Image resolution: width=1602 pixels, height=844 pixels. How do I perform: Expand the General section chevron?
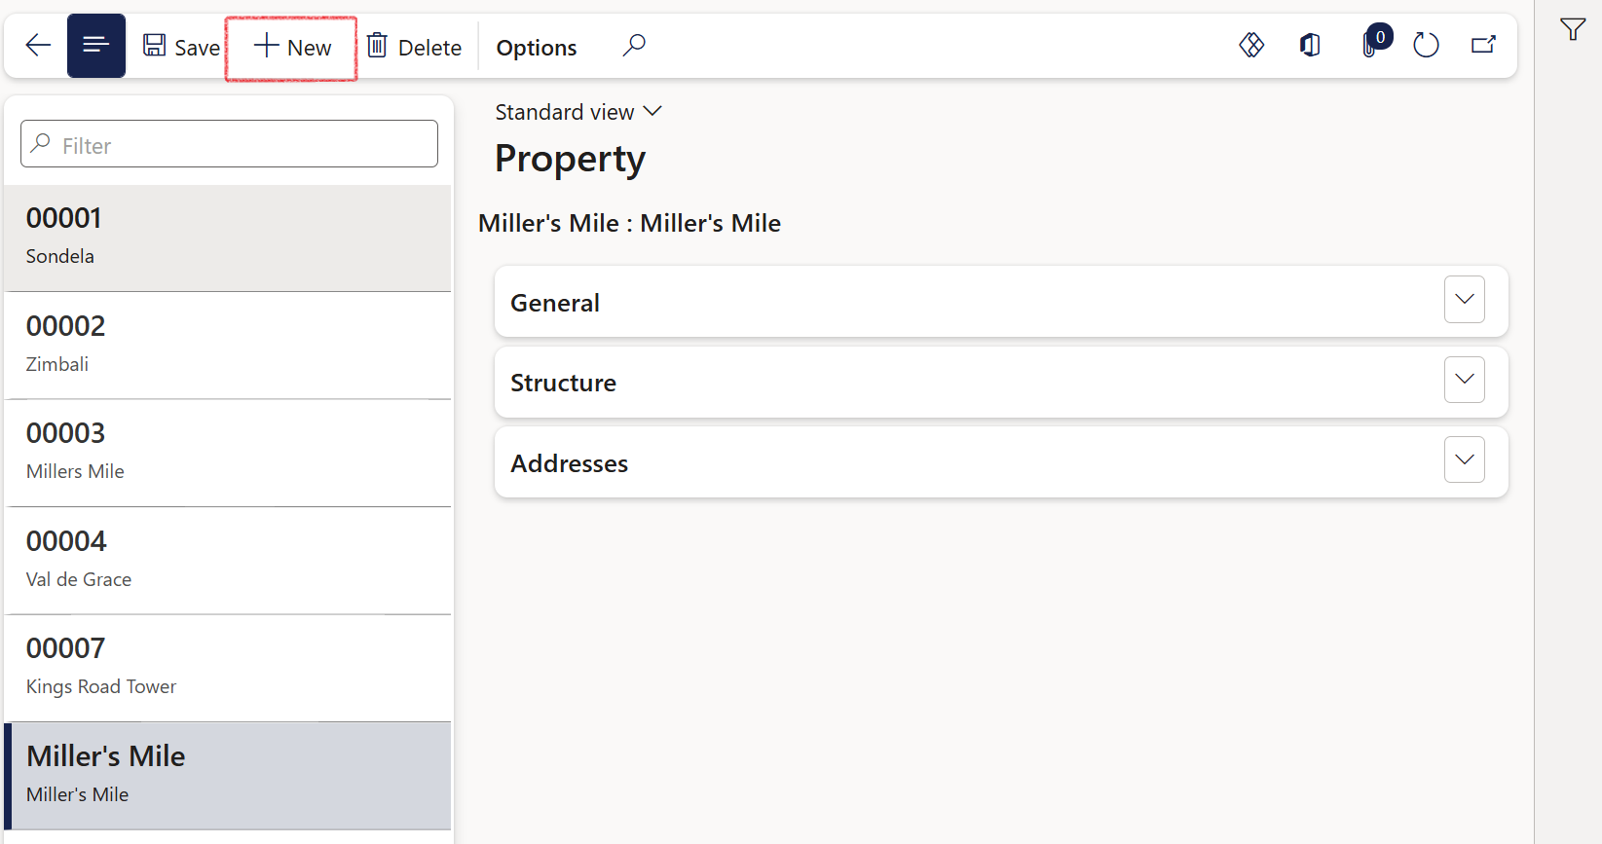click(1464, 300)
